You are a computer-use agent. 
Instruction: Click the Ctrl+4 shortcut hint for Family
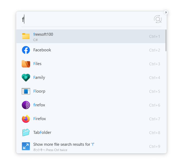tap(155, 78)
